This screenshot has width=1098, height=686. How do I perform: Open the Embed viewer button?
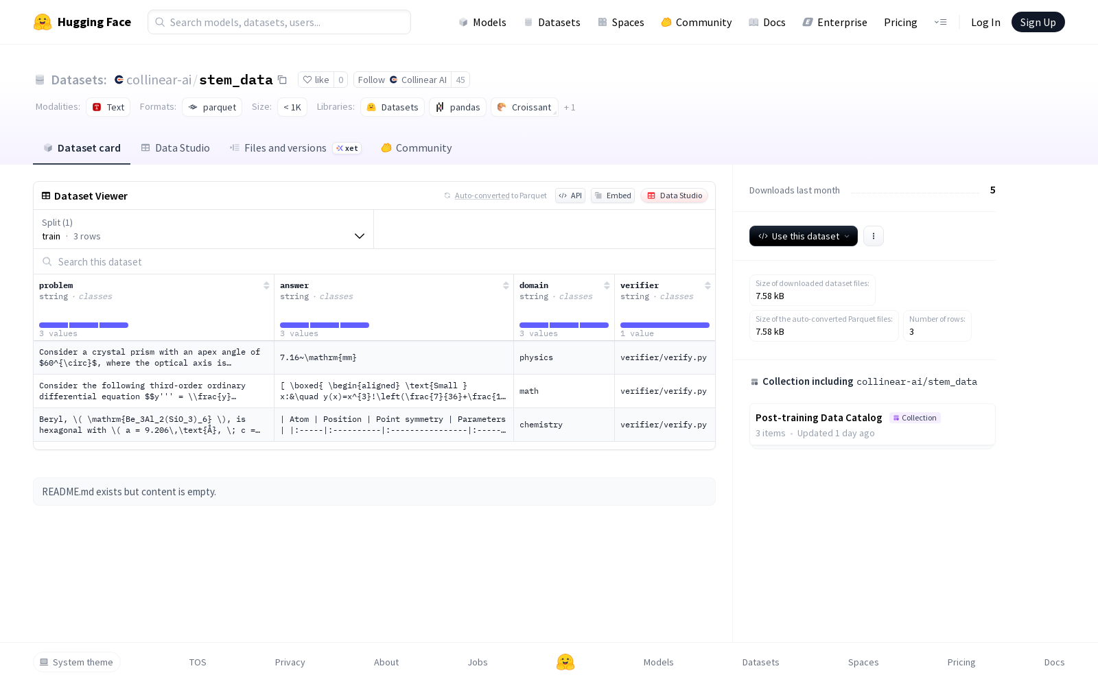coord(613,196)
